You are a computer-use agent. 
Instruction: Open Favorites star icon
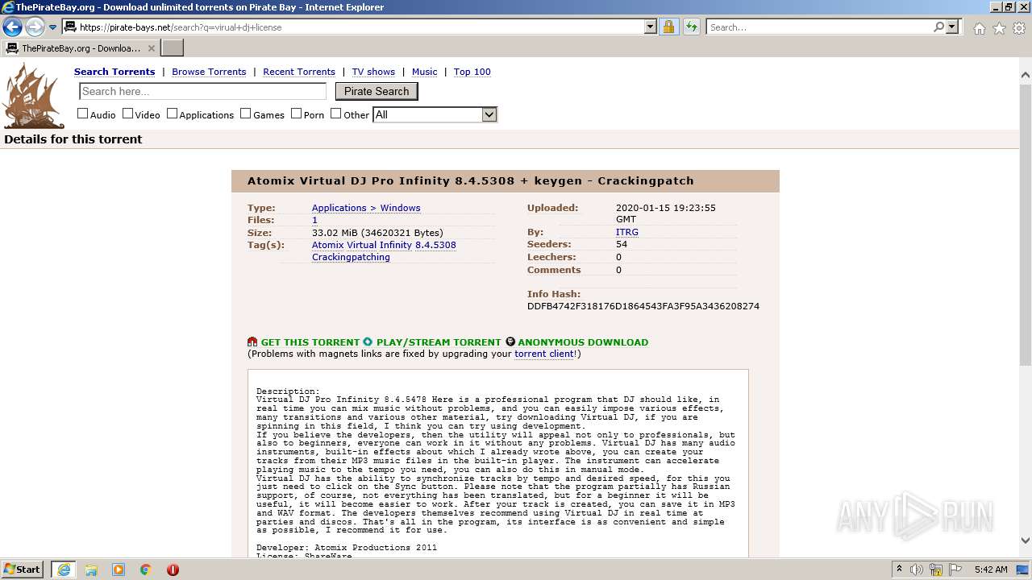999,28
